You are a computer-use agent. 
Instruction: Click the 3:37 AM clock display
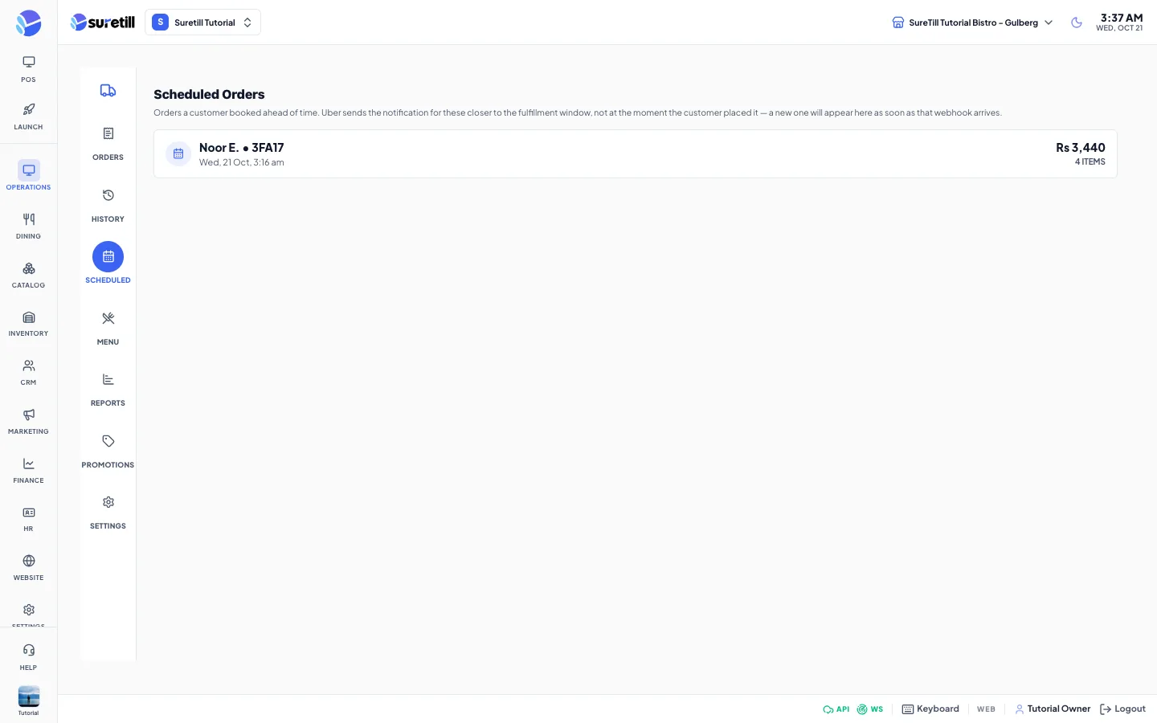pyautogui.click(x=1121, y=18)
